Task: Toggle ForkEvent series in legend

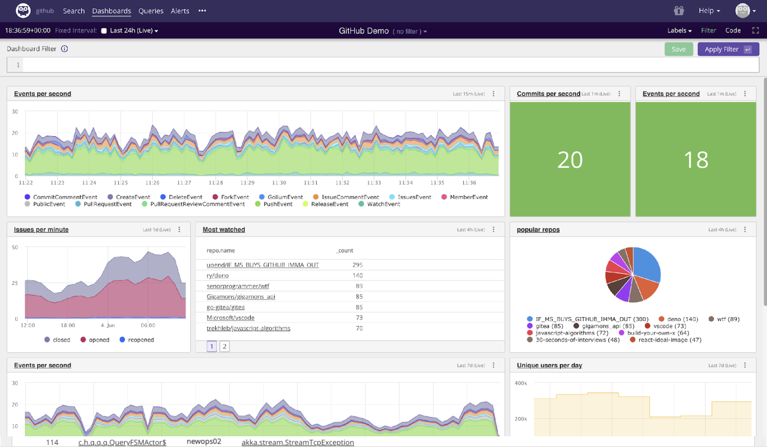Action: [x=230, y=197]
